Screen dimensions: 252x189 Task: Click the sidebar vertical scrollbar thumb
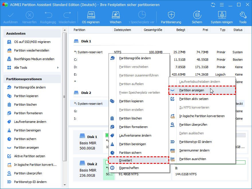pos(65,97)
